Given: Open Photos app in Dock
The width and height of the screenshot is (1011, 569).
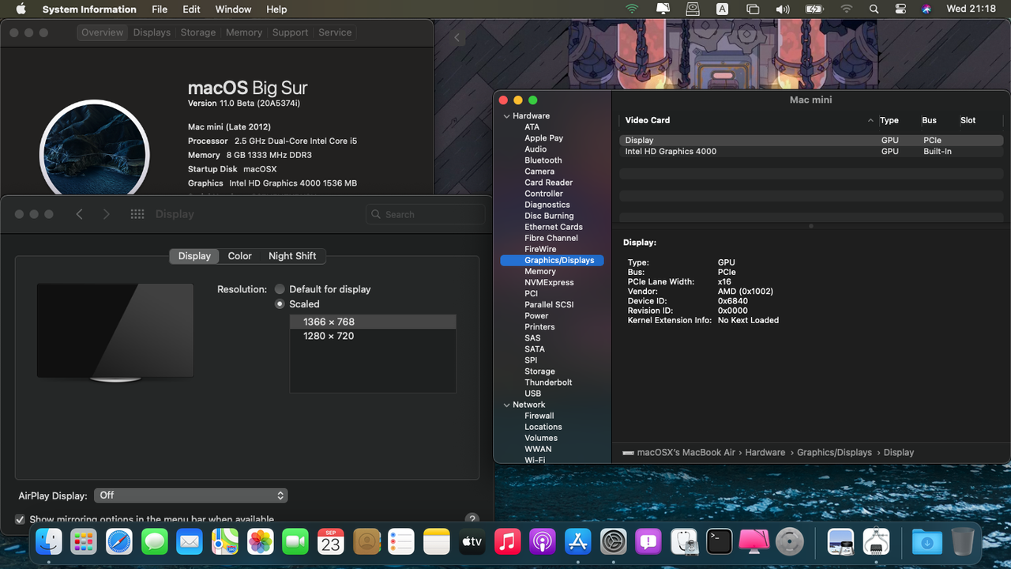Looking at the screenshot, I should [x=261, y=541].
